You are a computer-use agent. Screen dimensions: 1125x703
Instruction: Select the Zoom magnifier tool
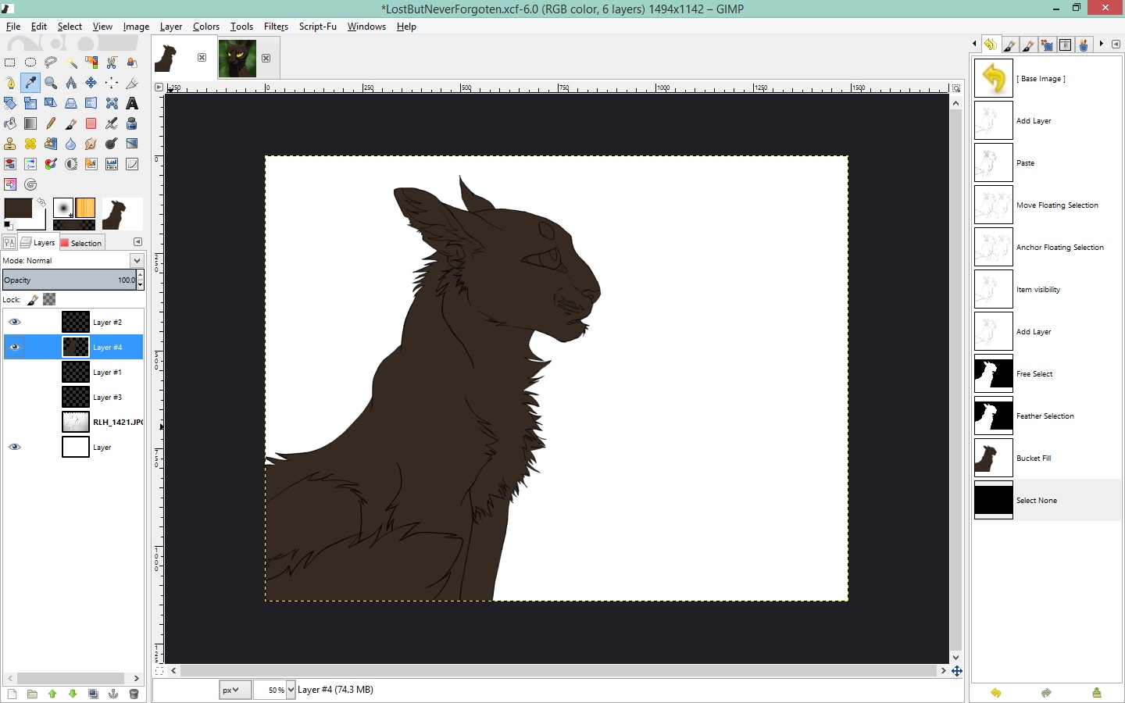[x=51, y=83]
